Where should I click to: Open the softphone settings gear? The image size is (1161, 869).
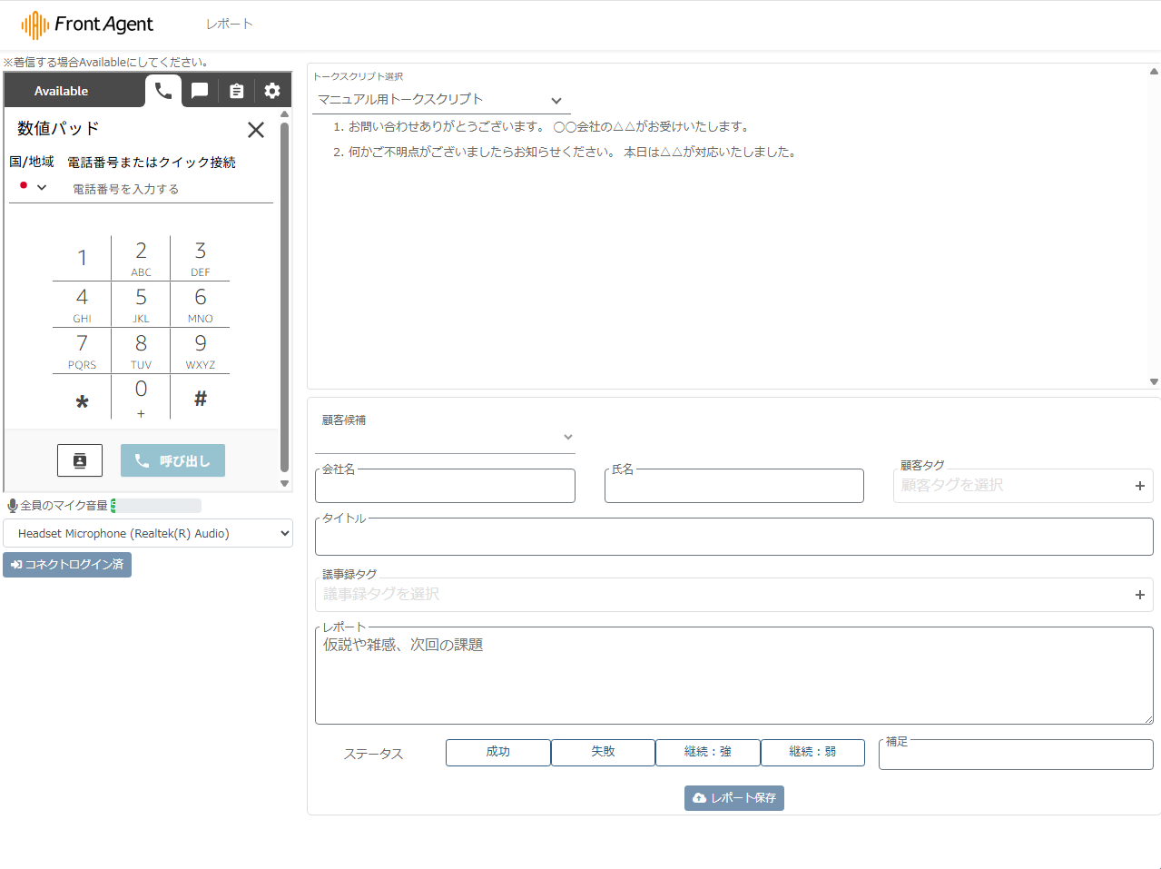pos(272,91)
